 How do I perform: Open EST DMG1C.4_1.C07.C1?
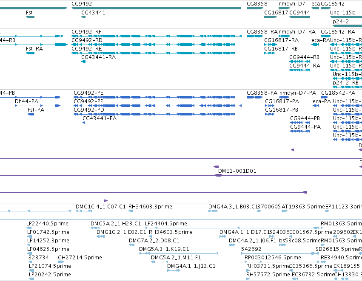click(101, 207)
